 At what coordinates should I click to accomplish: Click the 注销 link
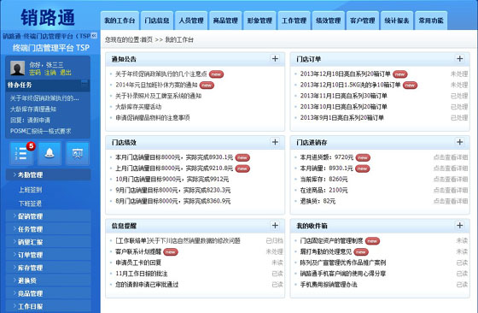50,73
